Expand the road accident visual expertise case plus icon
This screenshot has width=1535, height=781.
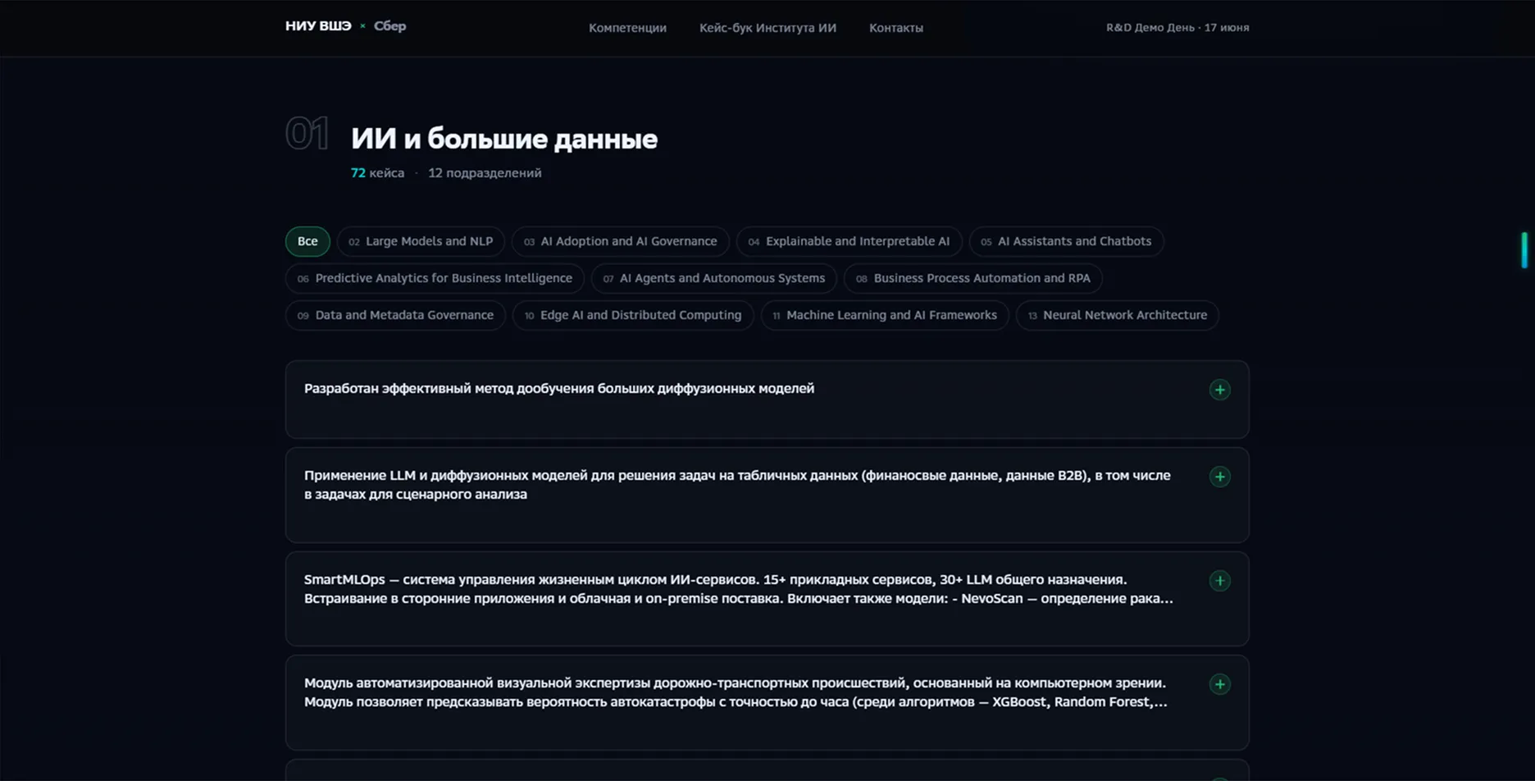coord(1219,684)
